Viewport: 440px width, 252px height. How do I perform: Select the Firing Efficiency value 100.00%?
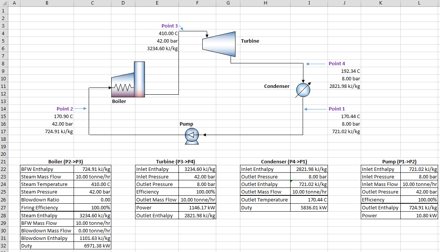coord(92,207)
